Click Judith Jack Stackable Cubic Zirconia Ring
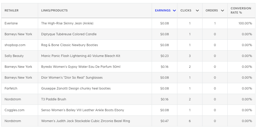The height and width of the screenshot is (129, 257). pos(85,121)
